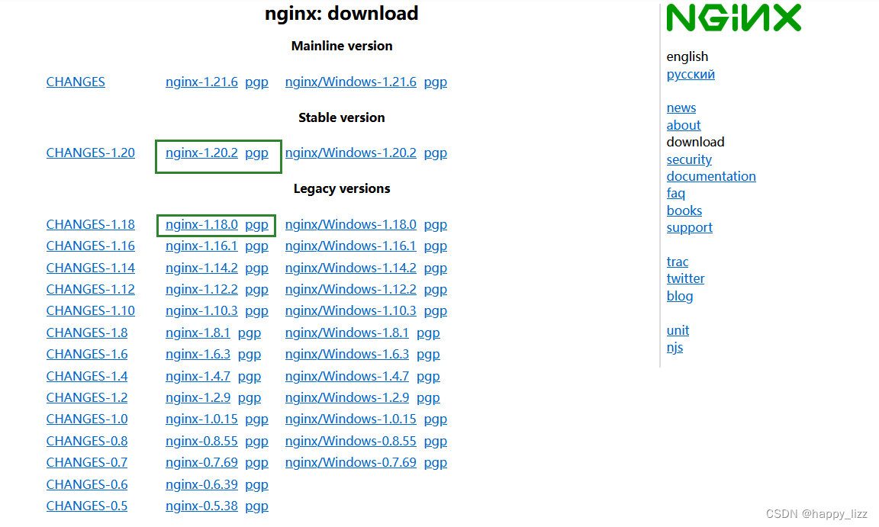Viewport: 879px width, 527px height.
Task: Open pgp signature for nginx/Windows-1.2.9
Action: [428, 397]
